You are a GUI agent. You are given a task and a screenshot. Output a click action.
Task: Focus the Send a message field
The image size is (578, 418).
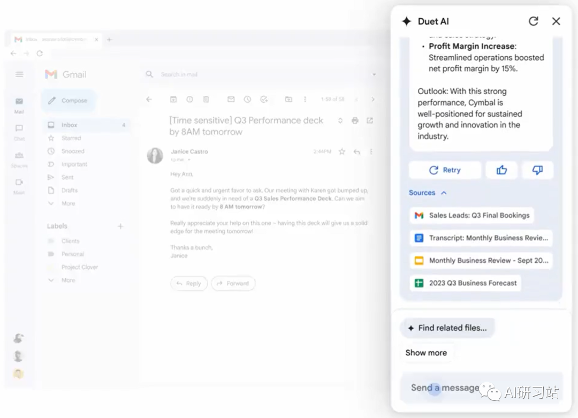481,388
